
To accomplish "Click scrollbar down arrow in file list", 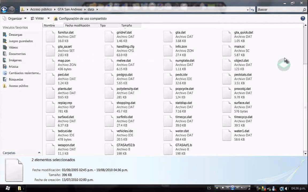I will pyautogui.click(x=305, y=154).
